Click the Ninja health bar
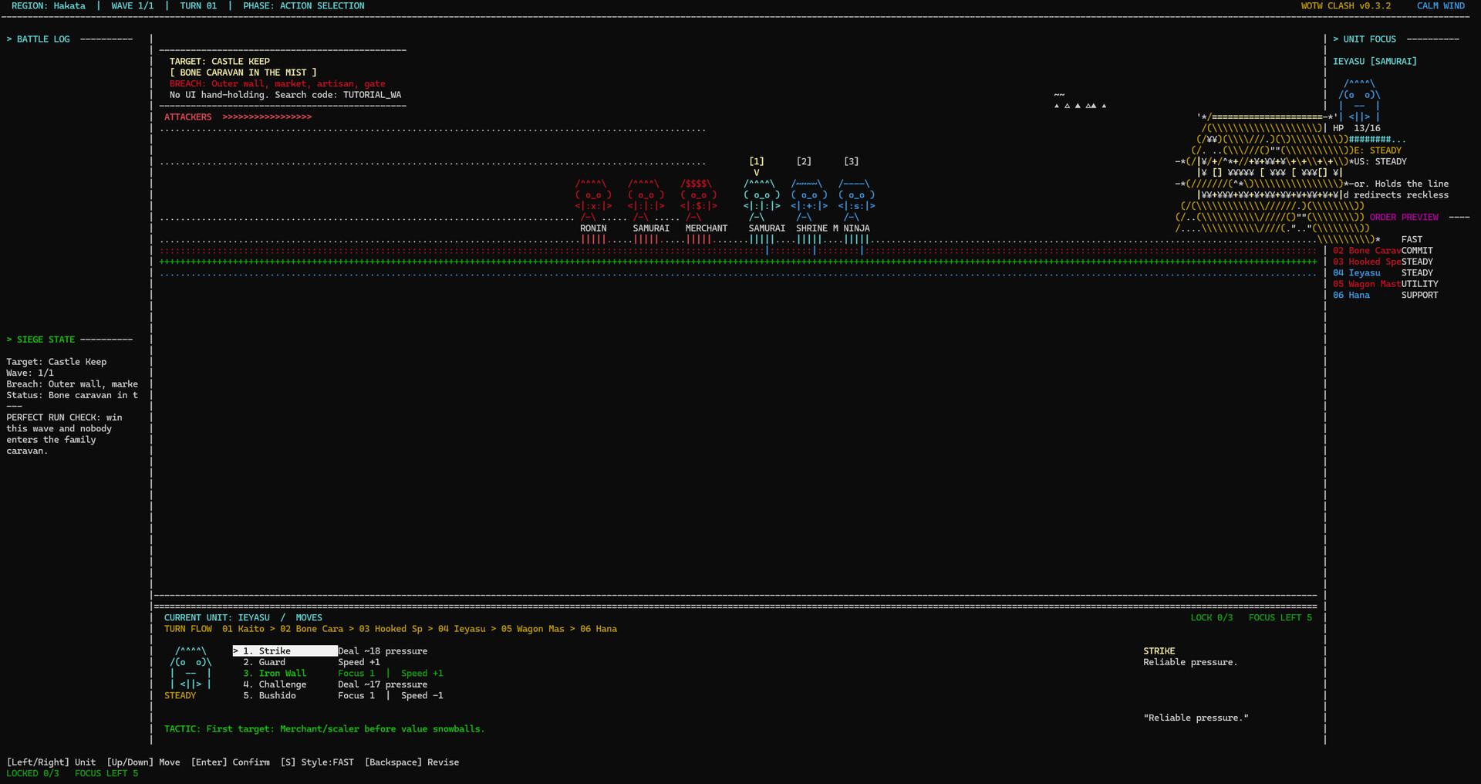Image resolution: width=1481 pixels, height=784 pixels. (x=856, y=240)
